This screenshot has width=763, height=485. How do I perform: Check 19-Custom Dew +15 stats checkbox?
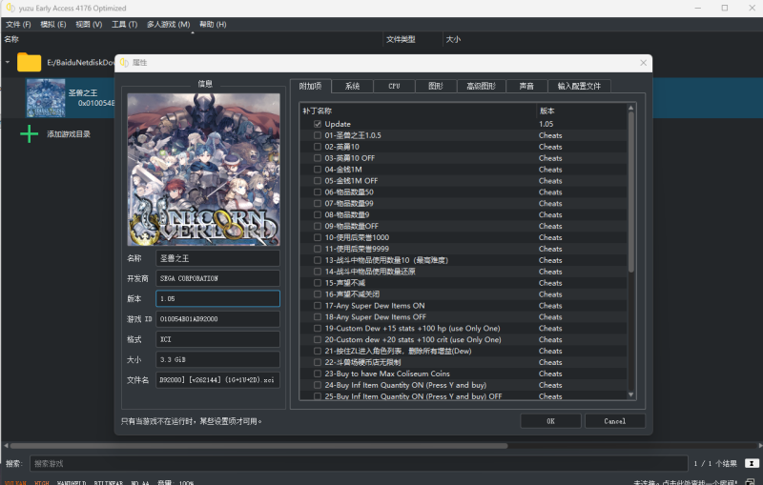point(318,328)
